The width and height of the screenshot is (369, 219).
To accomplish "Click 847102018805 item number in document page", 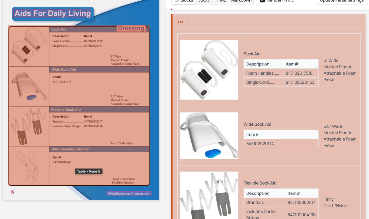I will pos(62,162).
